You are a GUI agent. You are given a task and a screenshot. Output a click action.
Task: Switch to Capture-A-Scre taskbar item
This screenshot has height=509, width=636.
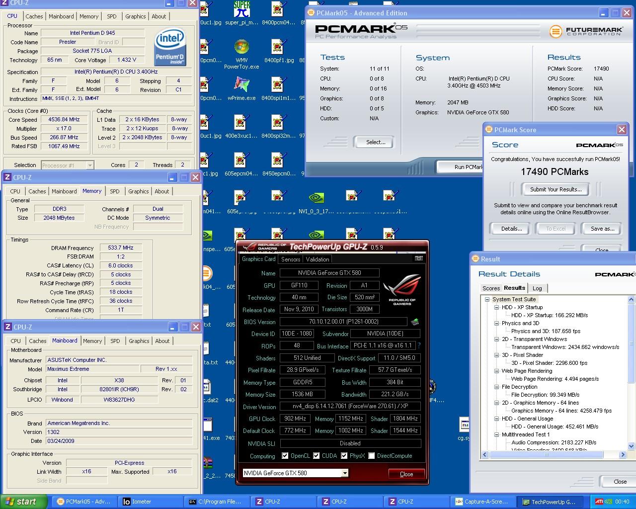(x=483, y=502)
